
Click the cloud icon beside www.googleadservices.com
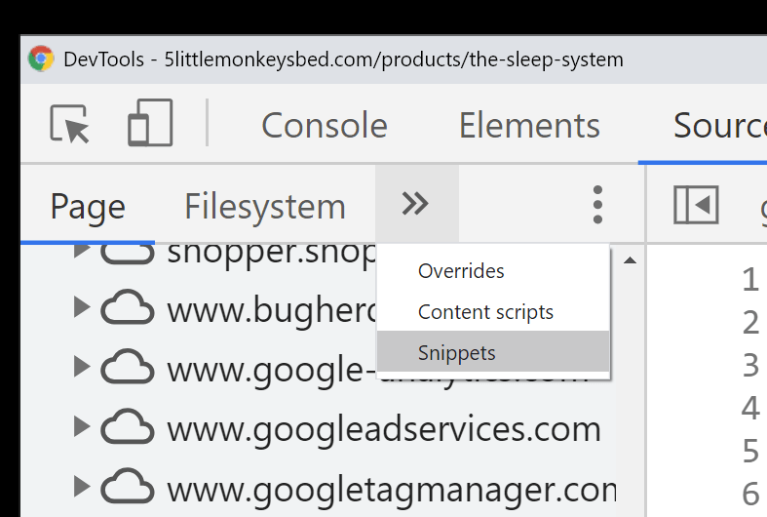coord(128,428)
